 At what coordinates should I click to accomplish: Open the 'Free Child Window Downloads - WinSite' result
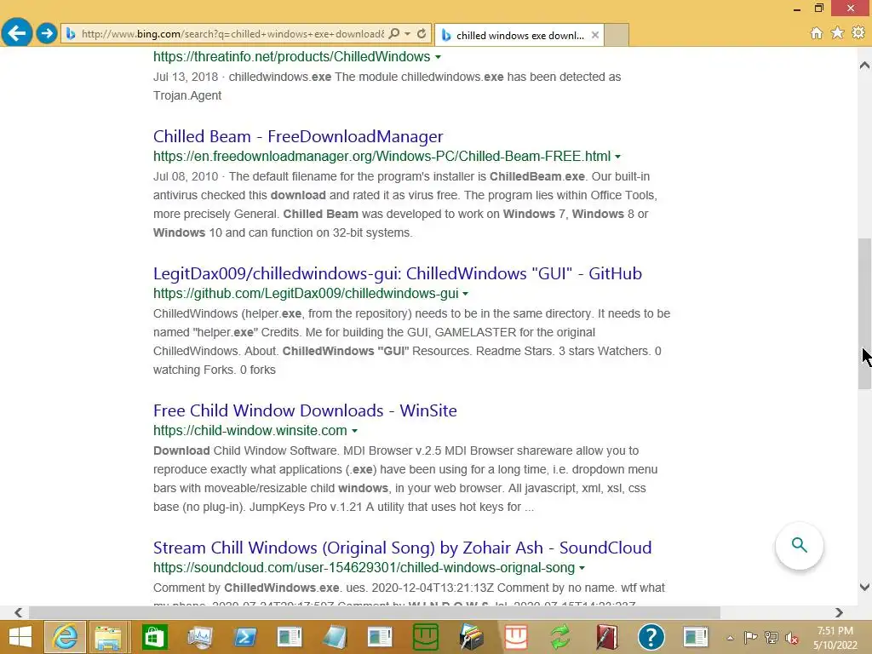coord(305,410)
